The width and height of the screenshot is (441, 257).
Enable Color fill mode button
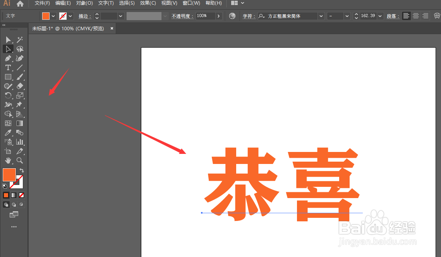coord(6,195)
